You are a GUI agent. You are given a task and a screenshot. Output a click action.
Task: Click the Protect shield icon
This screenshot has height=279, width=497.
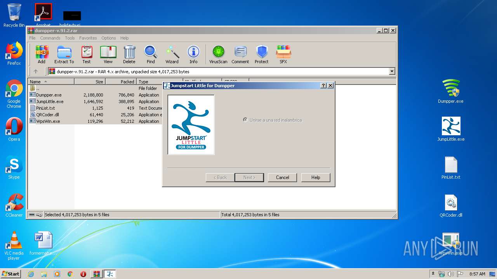pyautogui.click(x=262, y=54)
